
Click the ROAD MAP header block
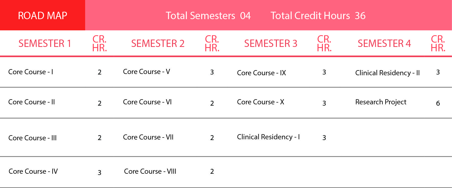[x=42, y=15]
